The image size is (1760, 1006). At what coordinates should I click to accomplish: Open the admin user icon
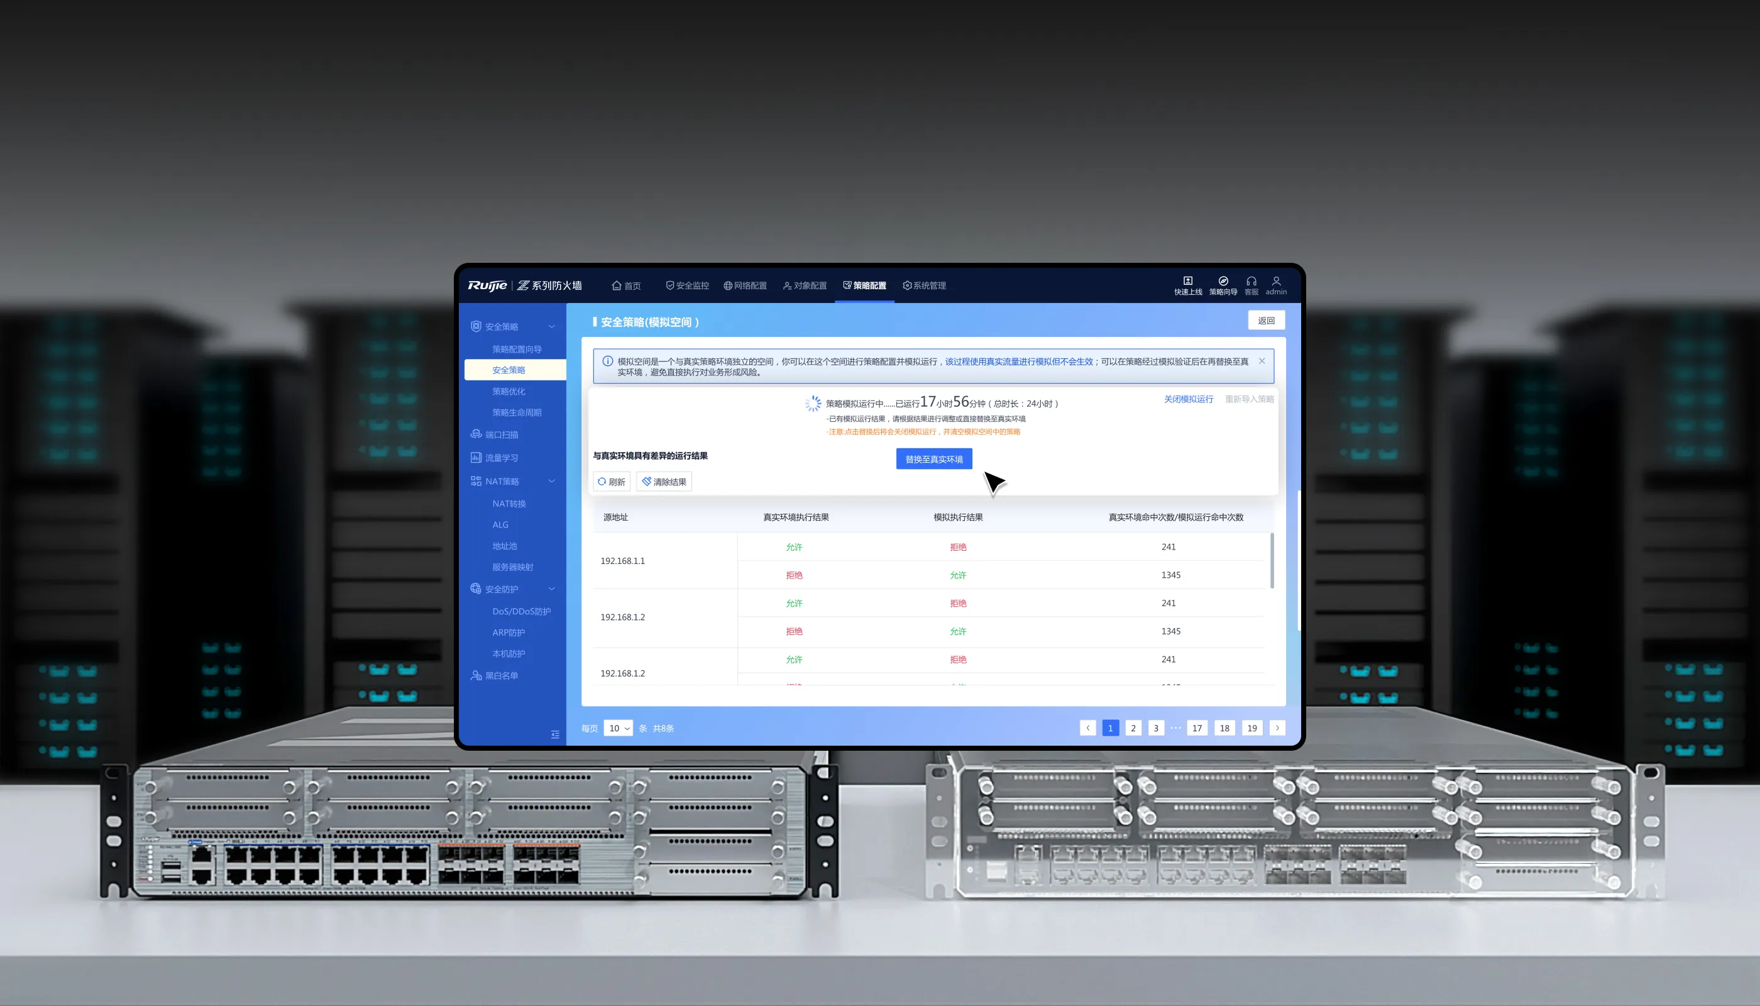pos(1276,281)
